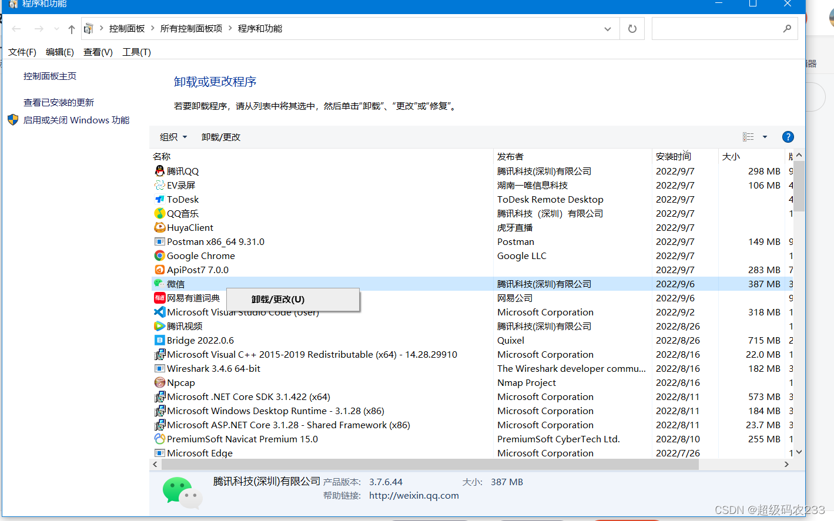Open the http://weixin.qq.com help link
Viewport: 834px width, 521px height.
(414, 496)
